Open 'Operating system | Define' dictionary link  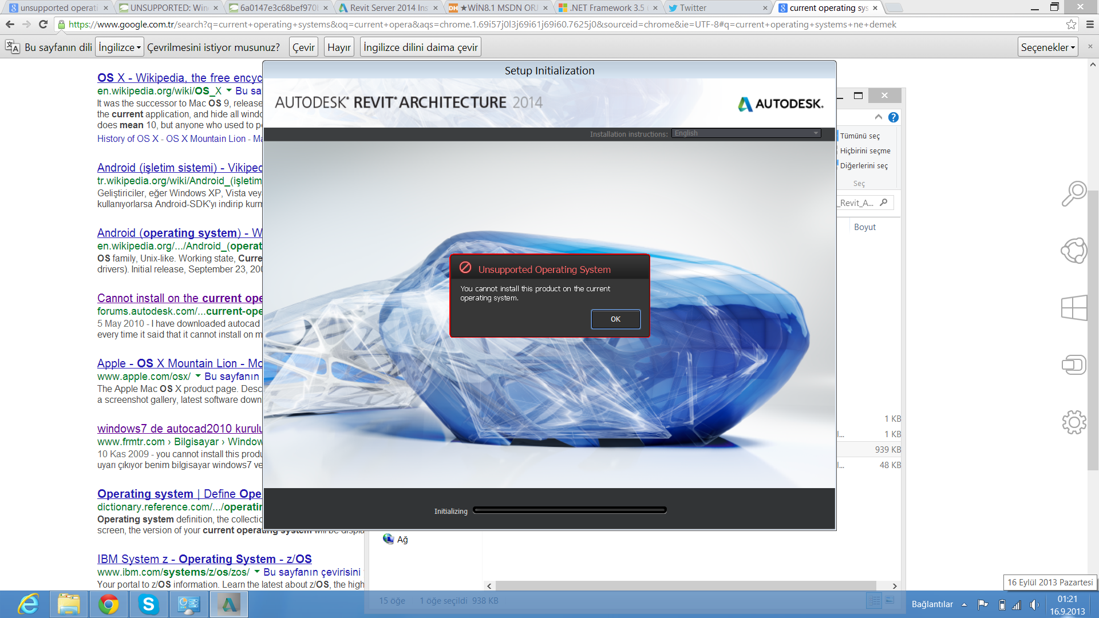point(180,494)
